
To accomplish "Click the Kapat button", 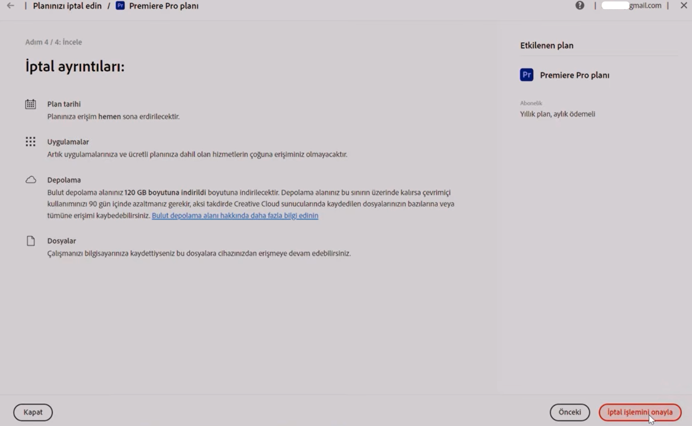I will coord(33,412).
